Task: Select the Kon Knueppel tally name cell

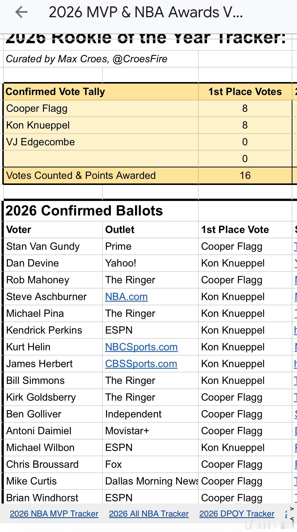Action: click(38, 125)
